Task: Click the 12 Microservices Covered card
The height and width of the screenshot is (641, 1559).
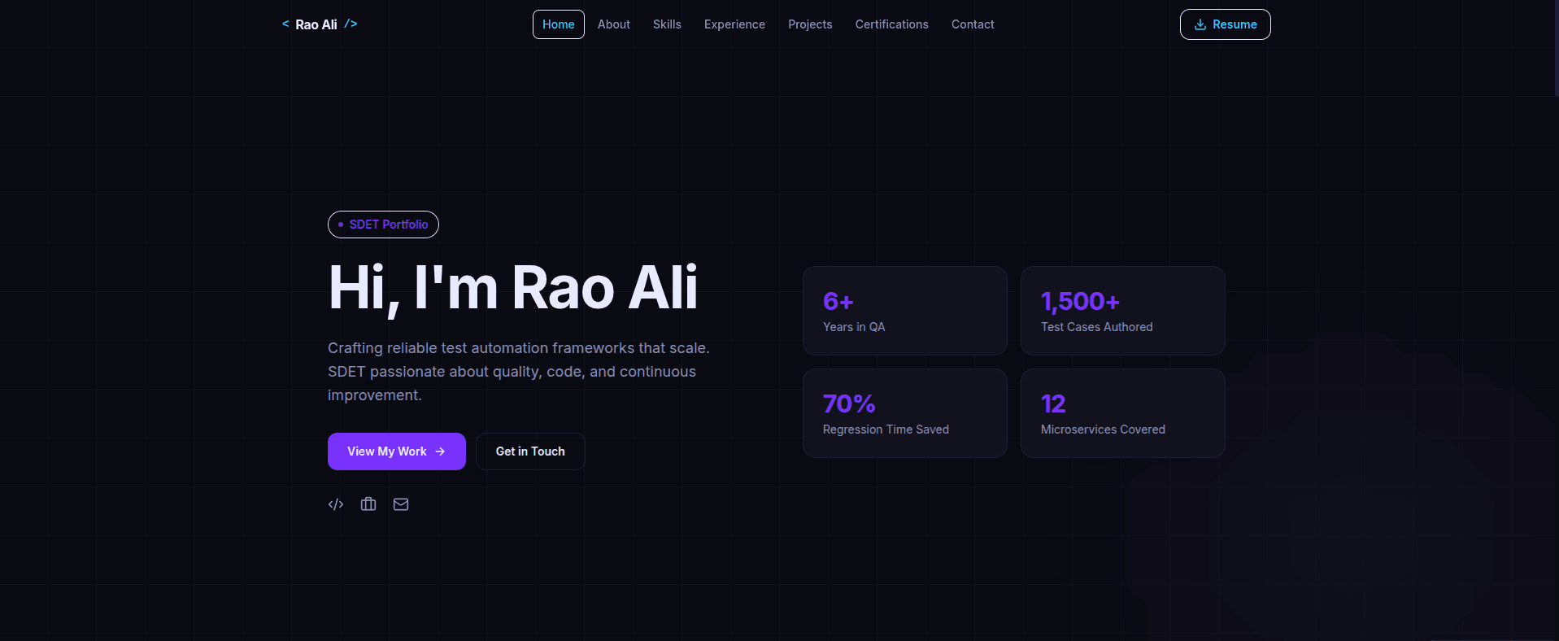Action: [x=1123, y=413]
